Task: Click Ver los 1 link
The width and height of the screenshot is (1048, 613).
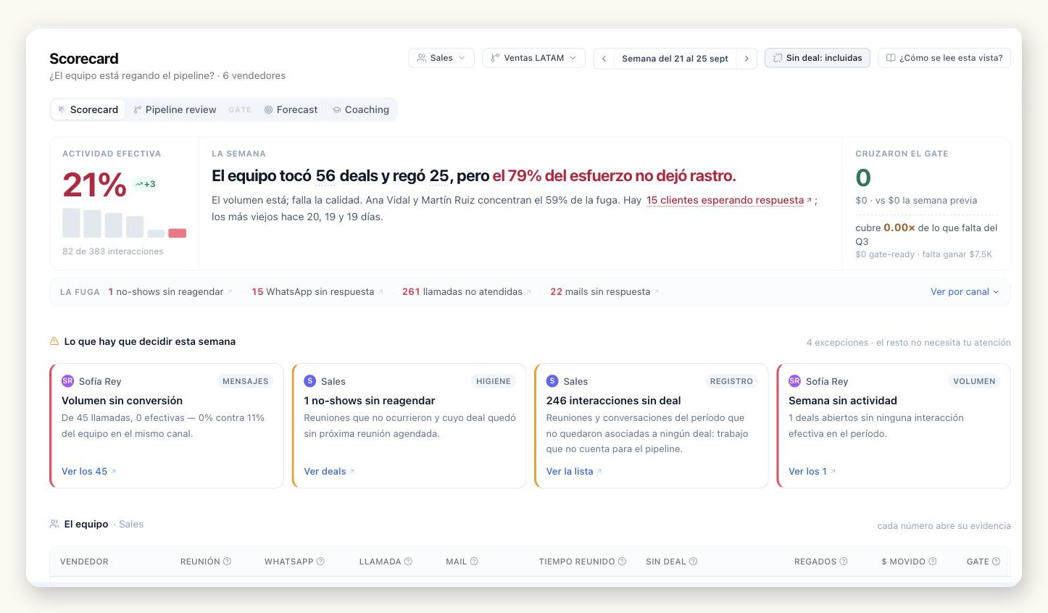Action: coord(812,472)
